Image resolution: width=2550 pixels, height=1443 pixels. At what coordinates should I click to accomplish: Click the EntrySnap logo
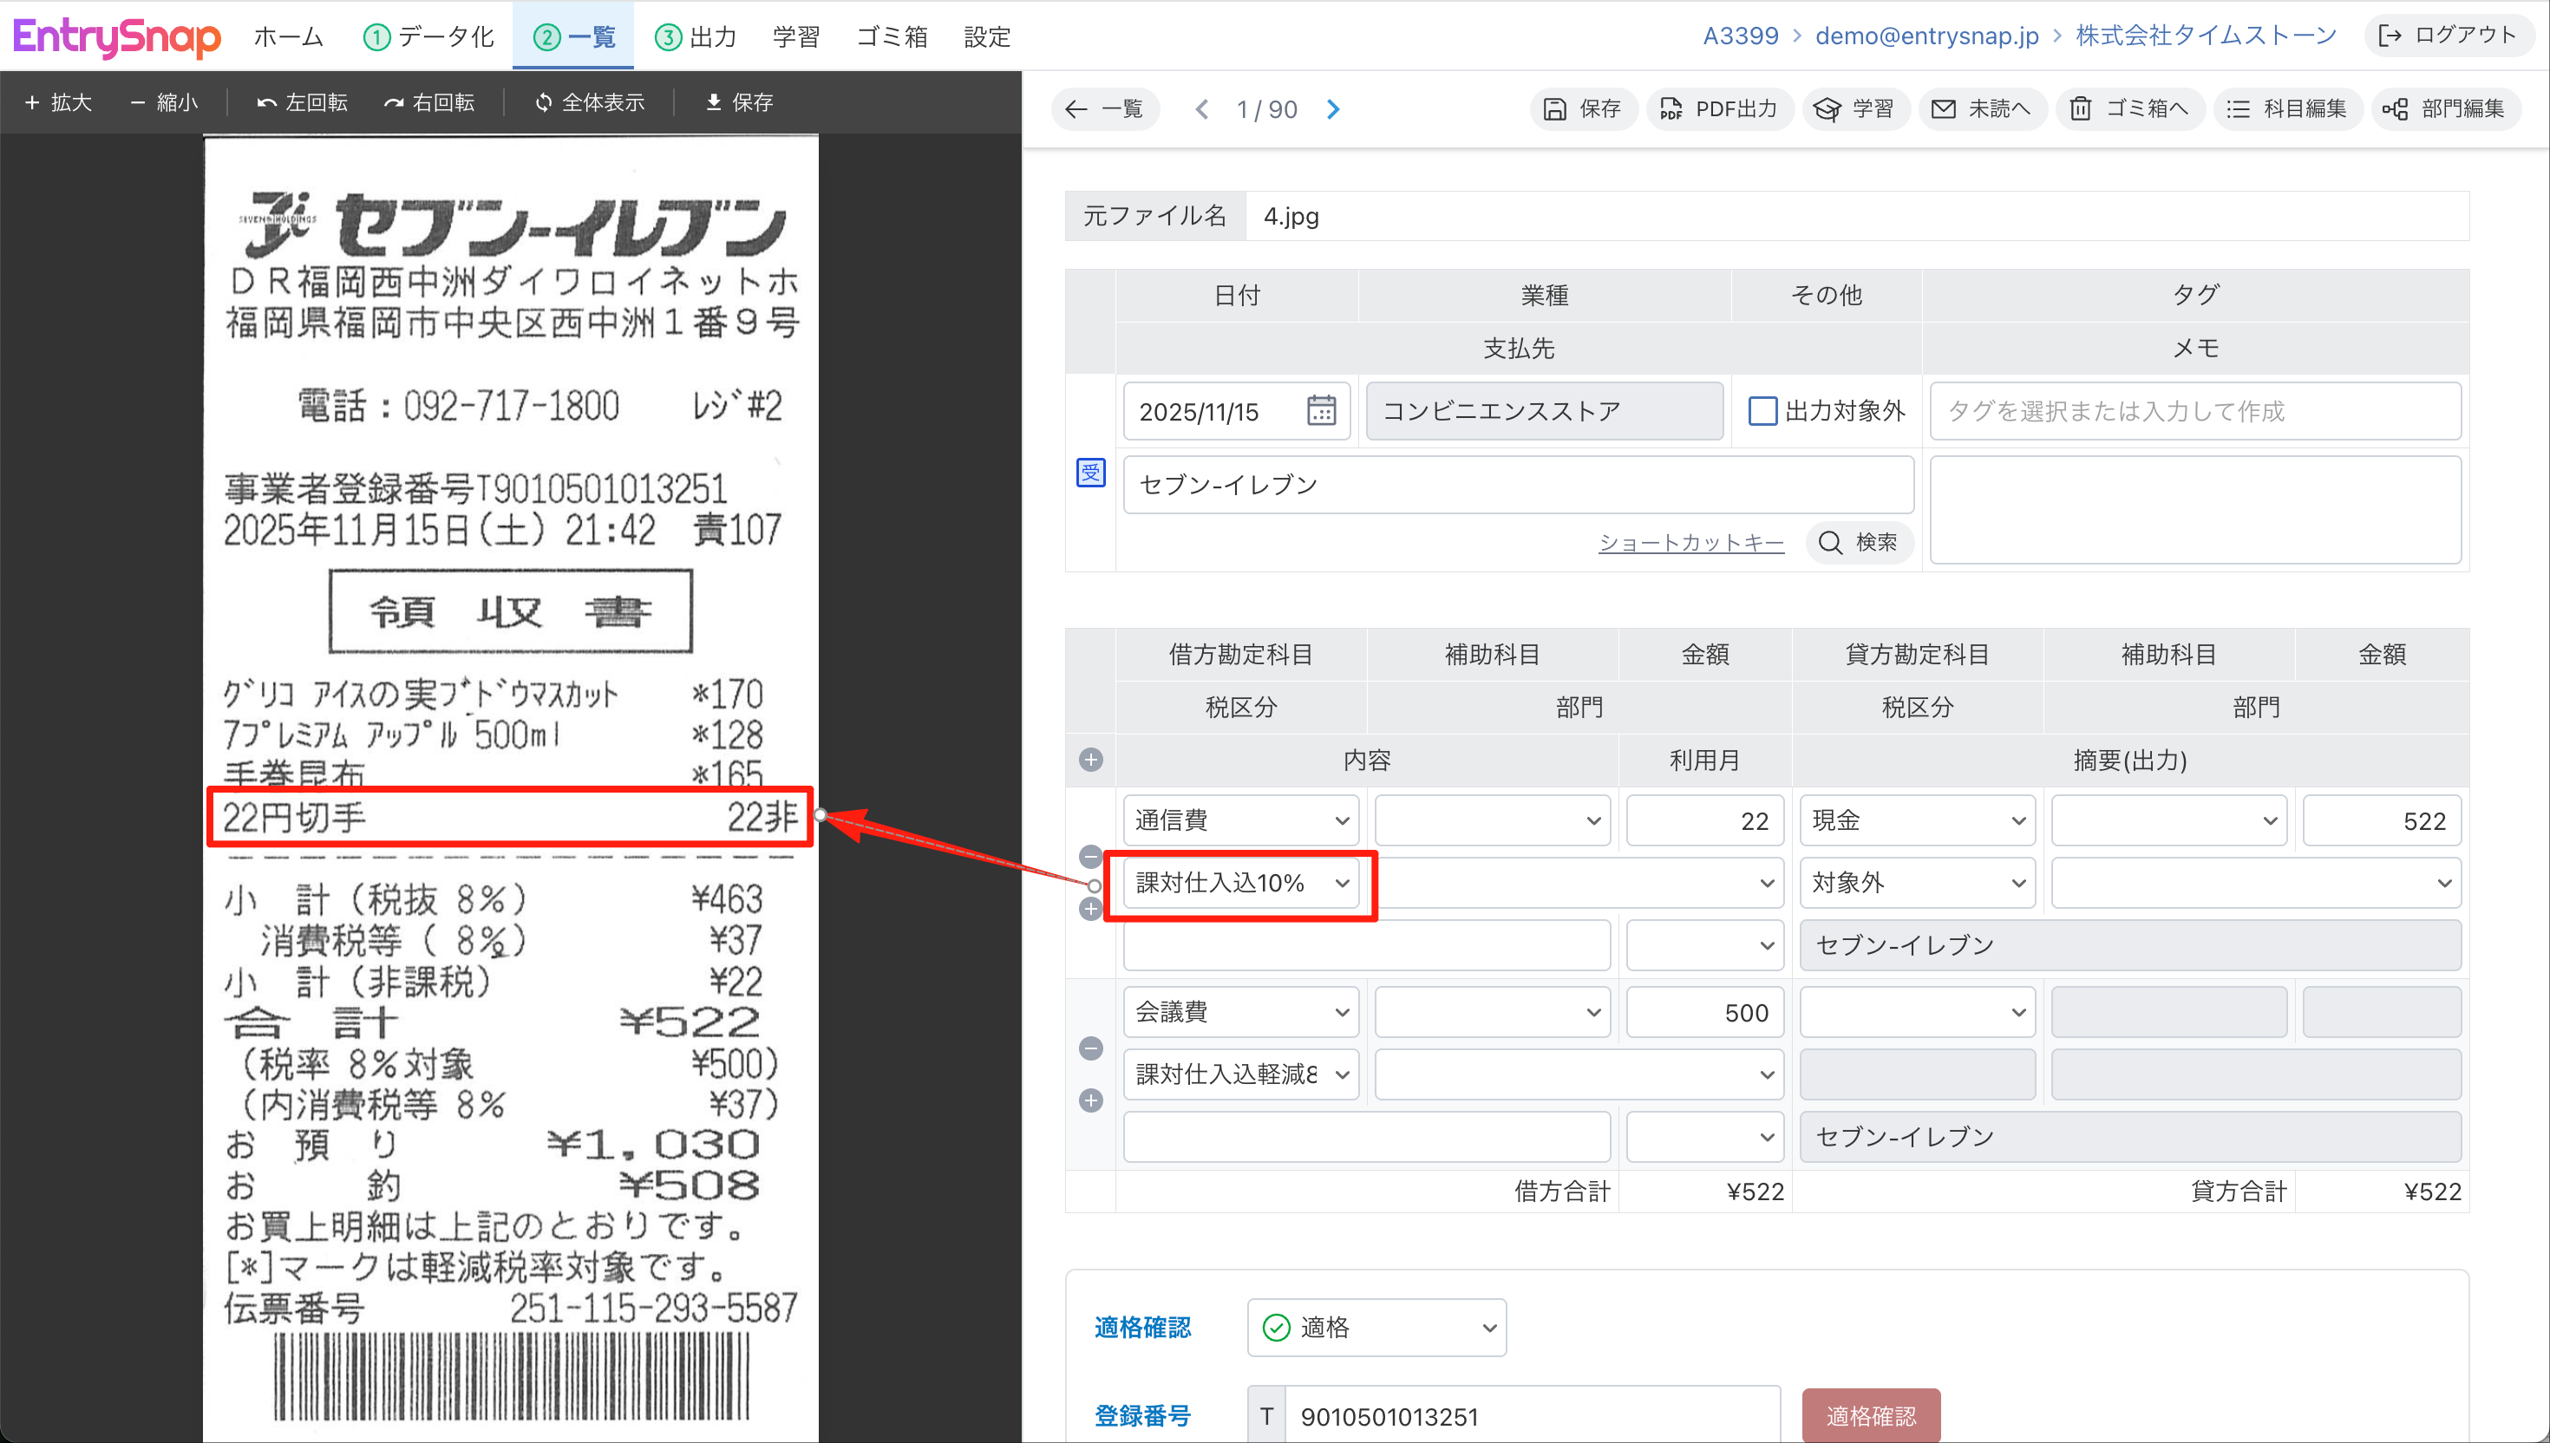tap(116, 36)
